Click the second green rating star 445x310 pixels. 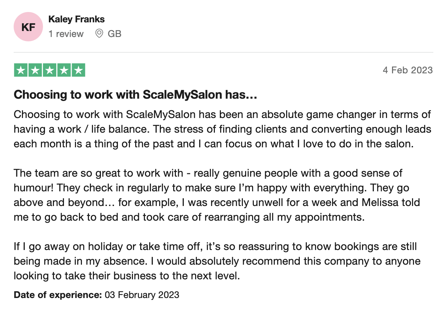pos(35,70)
